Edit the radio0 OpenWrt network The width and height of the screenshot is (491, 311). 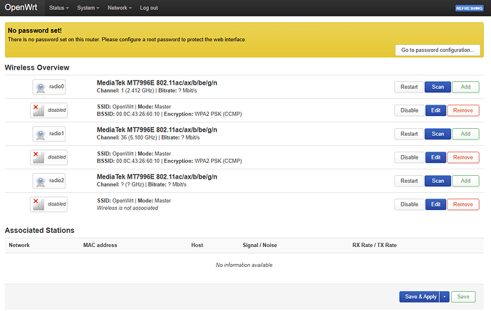(x=435, y=110)
